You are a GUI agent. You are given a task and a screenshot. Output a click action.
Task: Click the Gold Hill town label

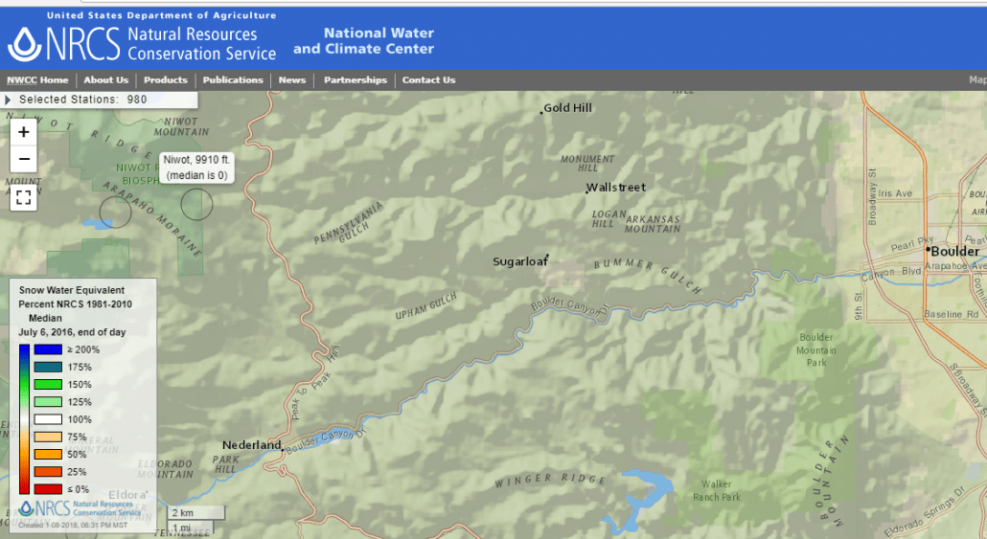[x=567, y=107]
